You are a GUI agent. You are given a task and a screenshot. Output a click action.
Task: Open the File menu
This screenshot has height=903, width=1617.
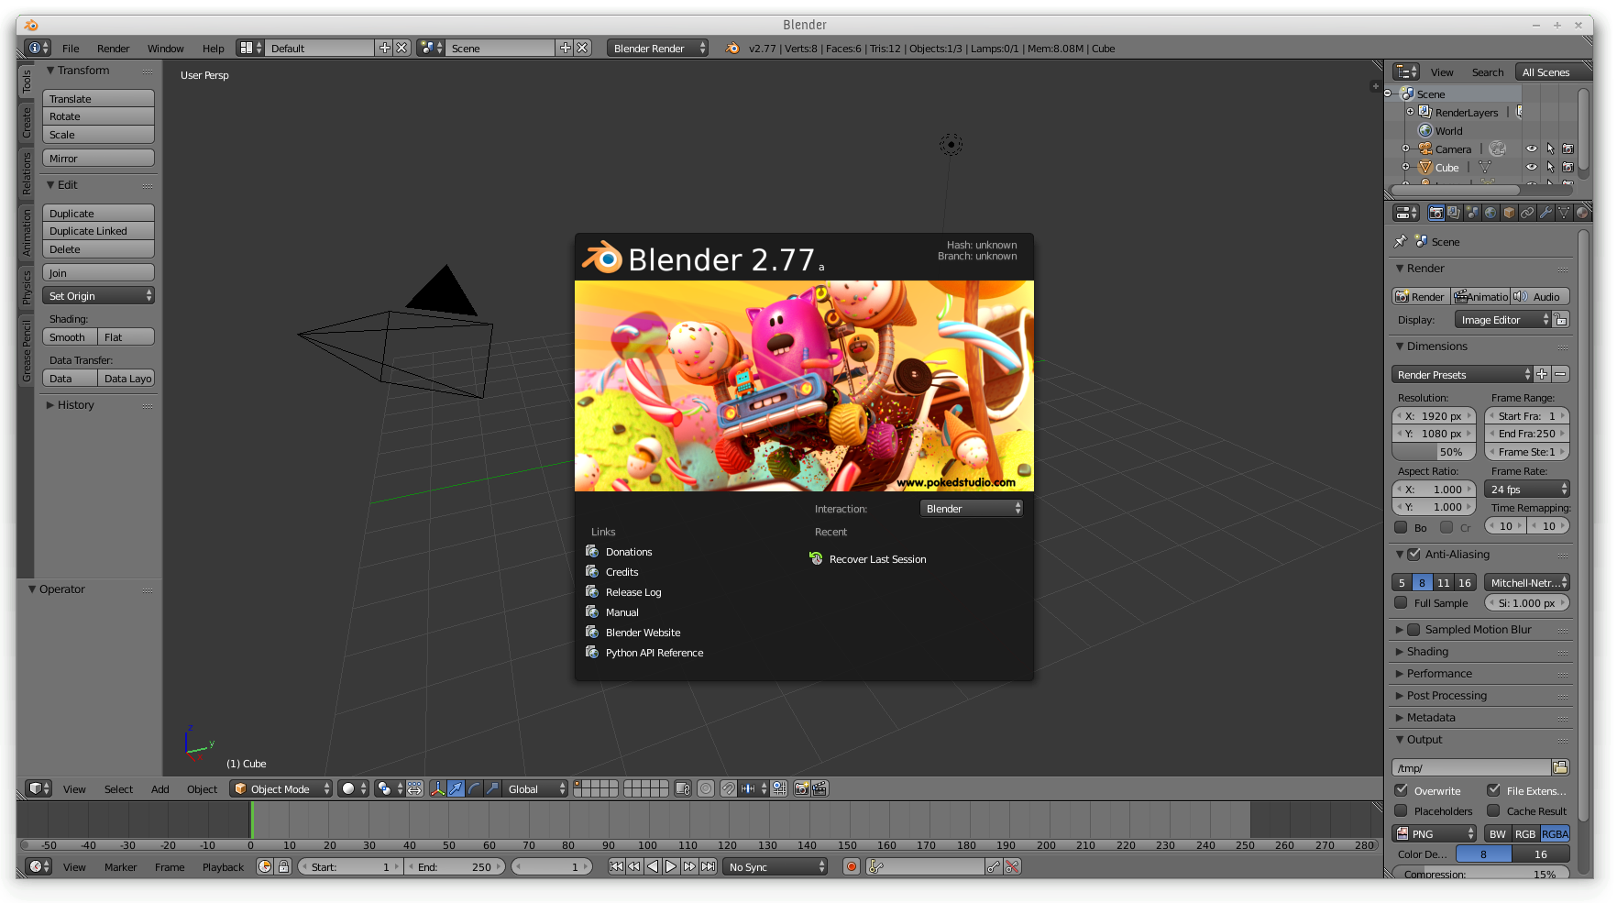click(x=71, y=49)
